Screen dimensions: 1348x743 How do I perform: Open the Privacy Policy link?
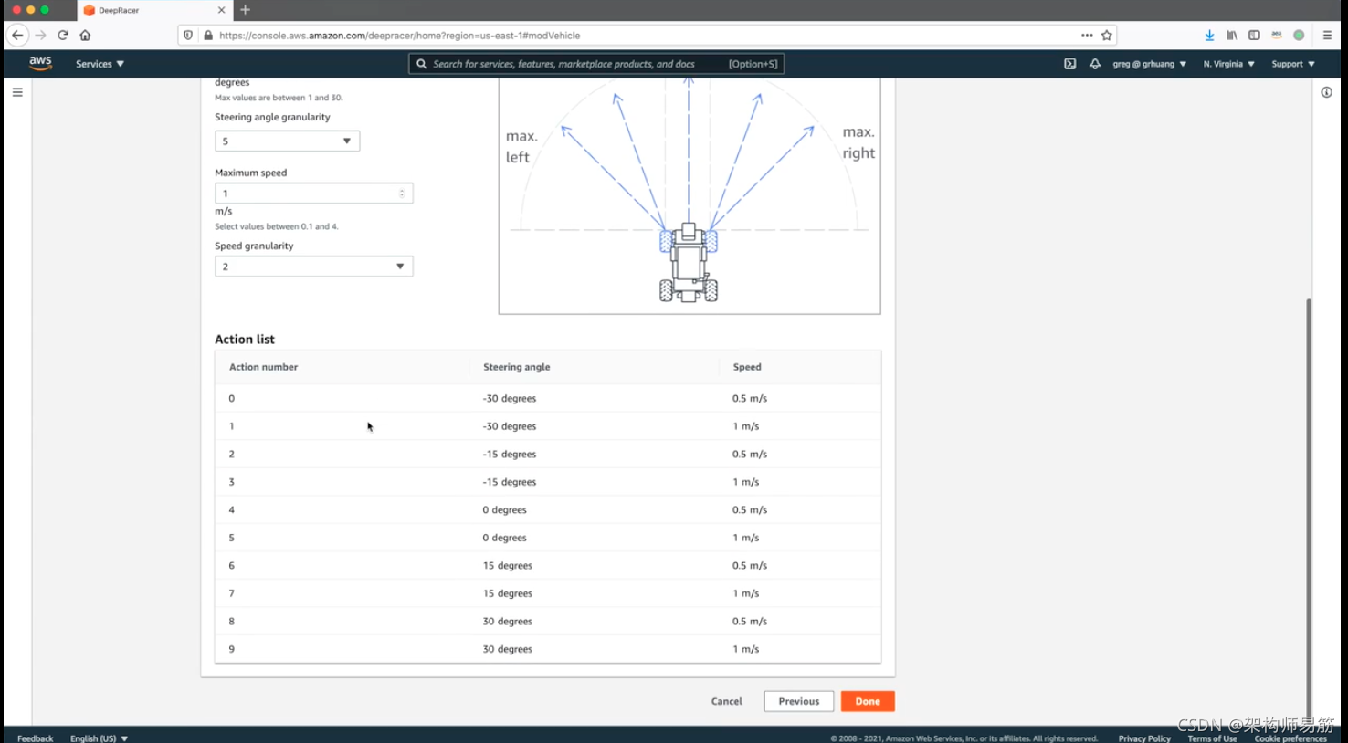click(1144, 738)
